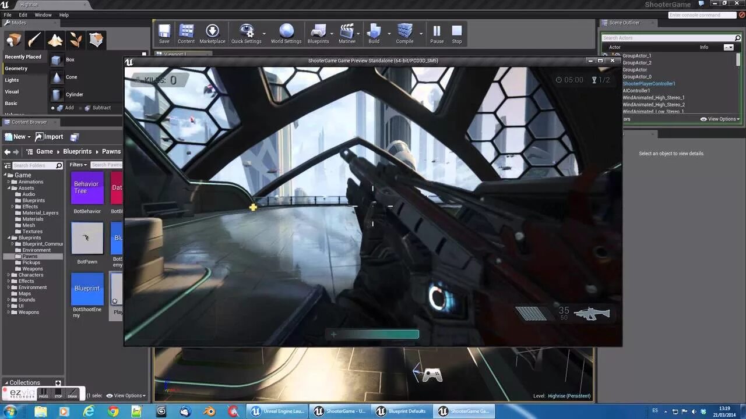Open the Edit menu

tap(23, 15)
